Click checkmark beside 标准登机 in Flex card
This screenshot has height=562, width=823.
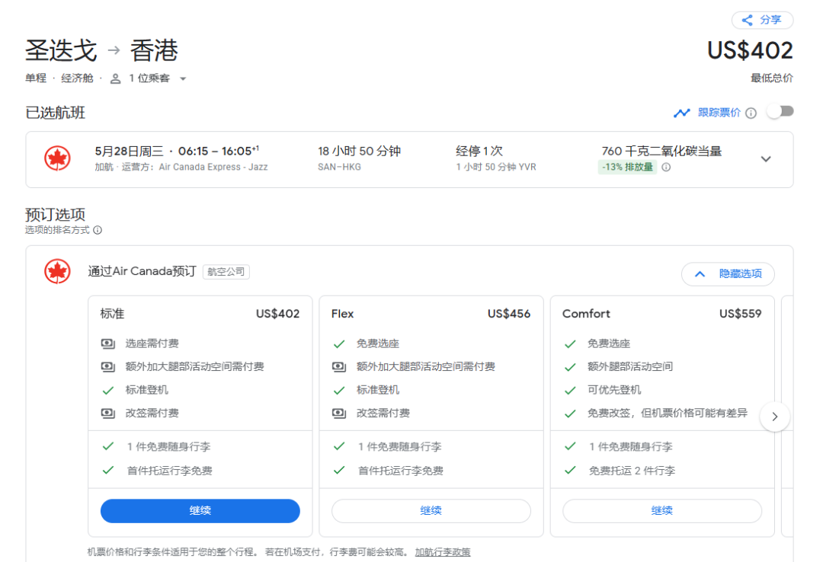[x=339, y=391]
